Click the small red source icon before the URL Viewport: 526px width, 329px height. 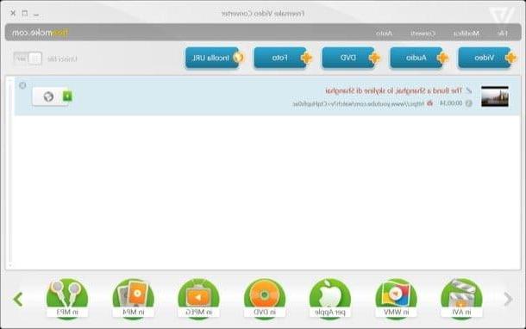coord(429,103)
